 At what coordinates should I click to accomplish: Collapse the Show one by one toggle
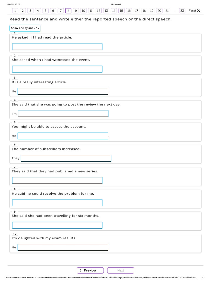(x=25, y=28)
